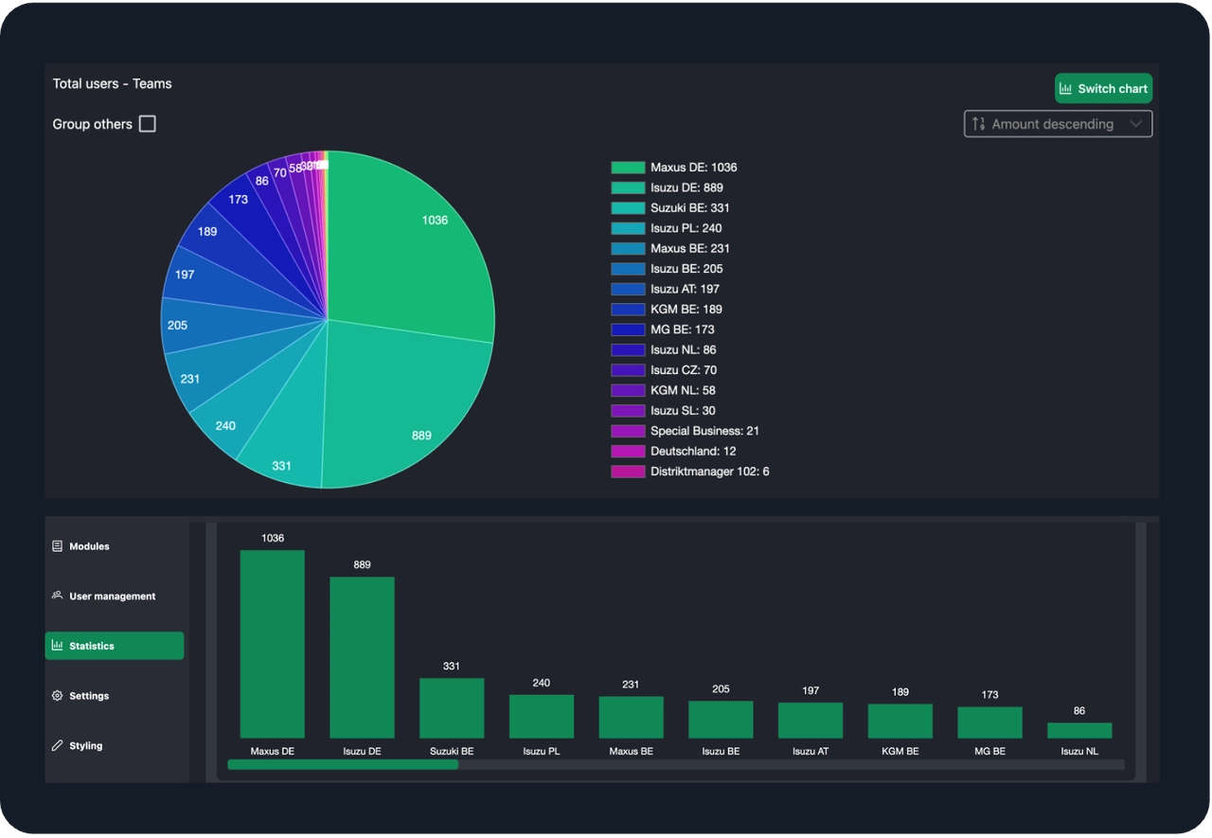
Task: Click the sort arrows icon in Amount descending
Action: [x=979, y=124]
